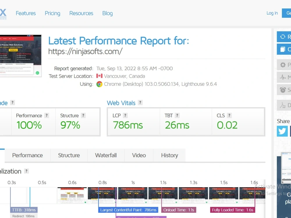
Task: Click the Canada flag icon
Action: 99,76
